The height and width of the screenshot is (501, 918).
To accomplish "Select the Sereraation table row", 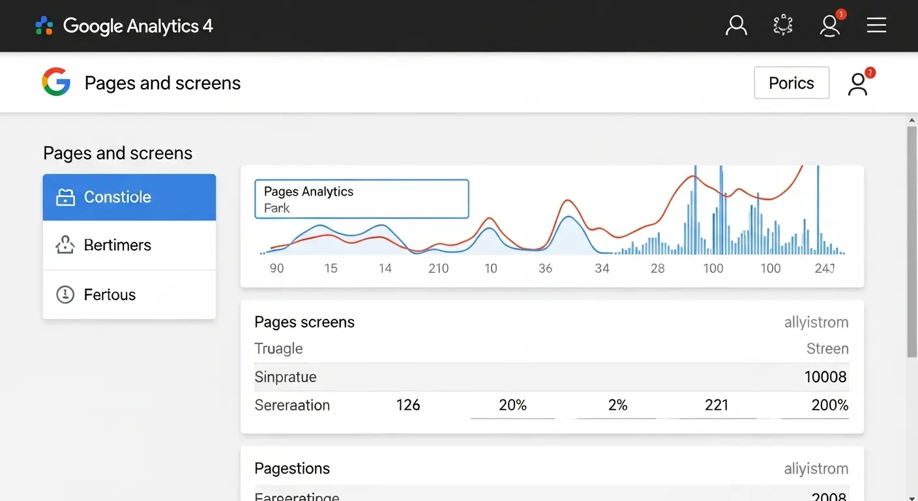I will coord(551,405).
